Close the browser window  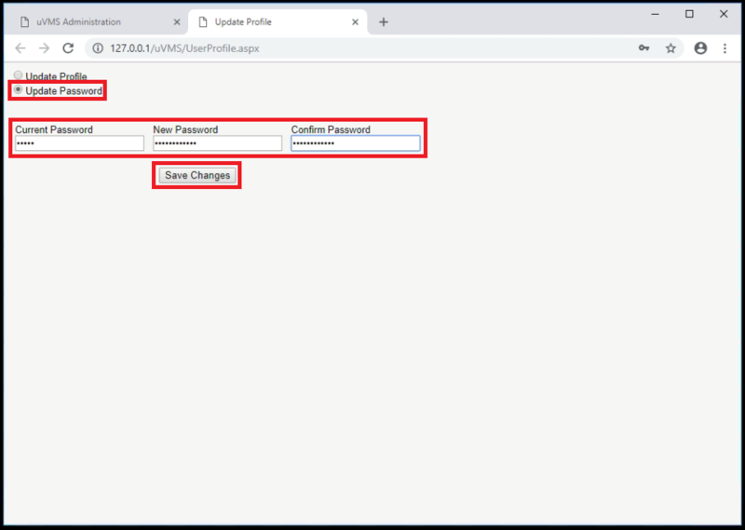tap(724, 14)
